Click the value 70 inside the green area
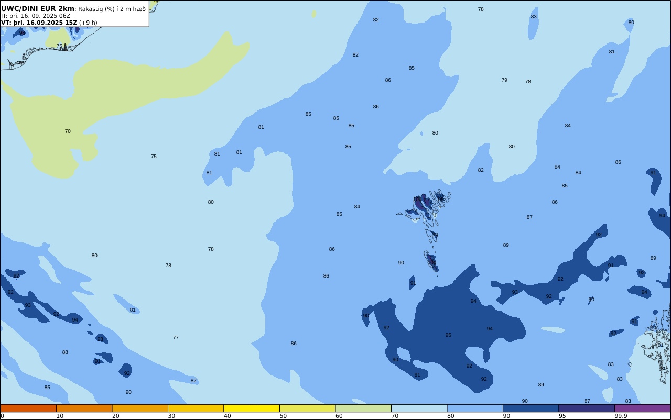671x420 pixels. click(x=68, y=131)
